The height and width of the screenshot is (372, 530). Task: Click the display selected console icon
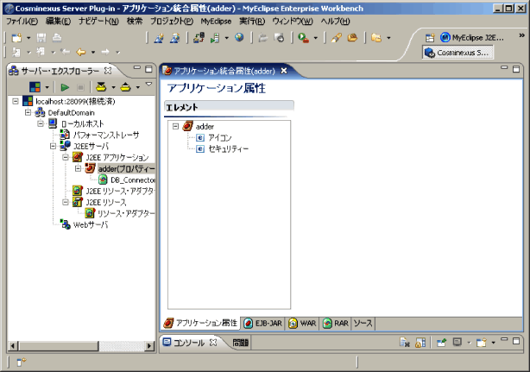(457, 343)
